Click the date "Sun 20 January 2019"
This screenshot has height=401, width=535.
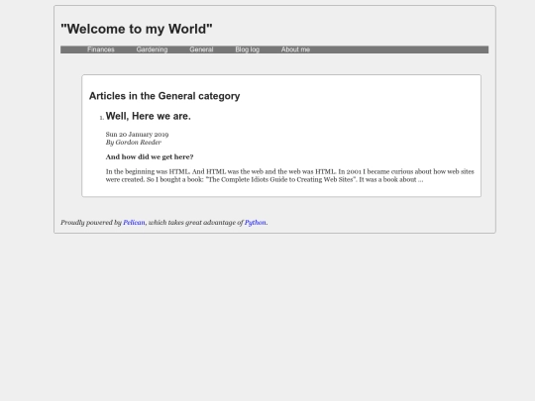[x=137, y=135]
